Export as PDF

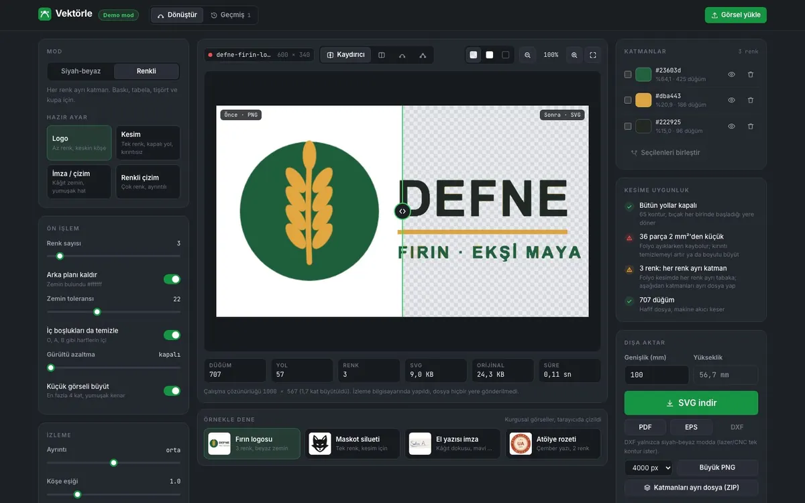(645, 427)
